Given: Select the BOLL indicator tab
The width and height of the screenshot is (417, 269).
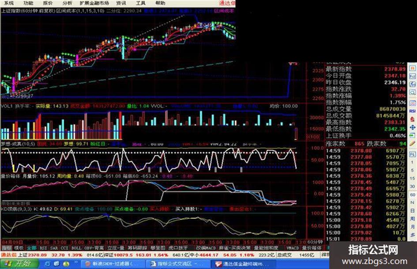Looking at the screenshot, I should [x=76, y=248].
